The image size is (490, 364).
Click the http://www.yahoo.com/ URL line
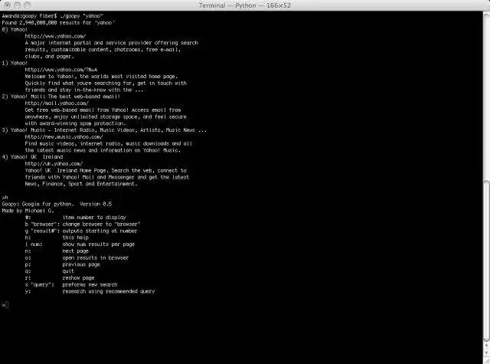(55, 36)
